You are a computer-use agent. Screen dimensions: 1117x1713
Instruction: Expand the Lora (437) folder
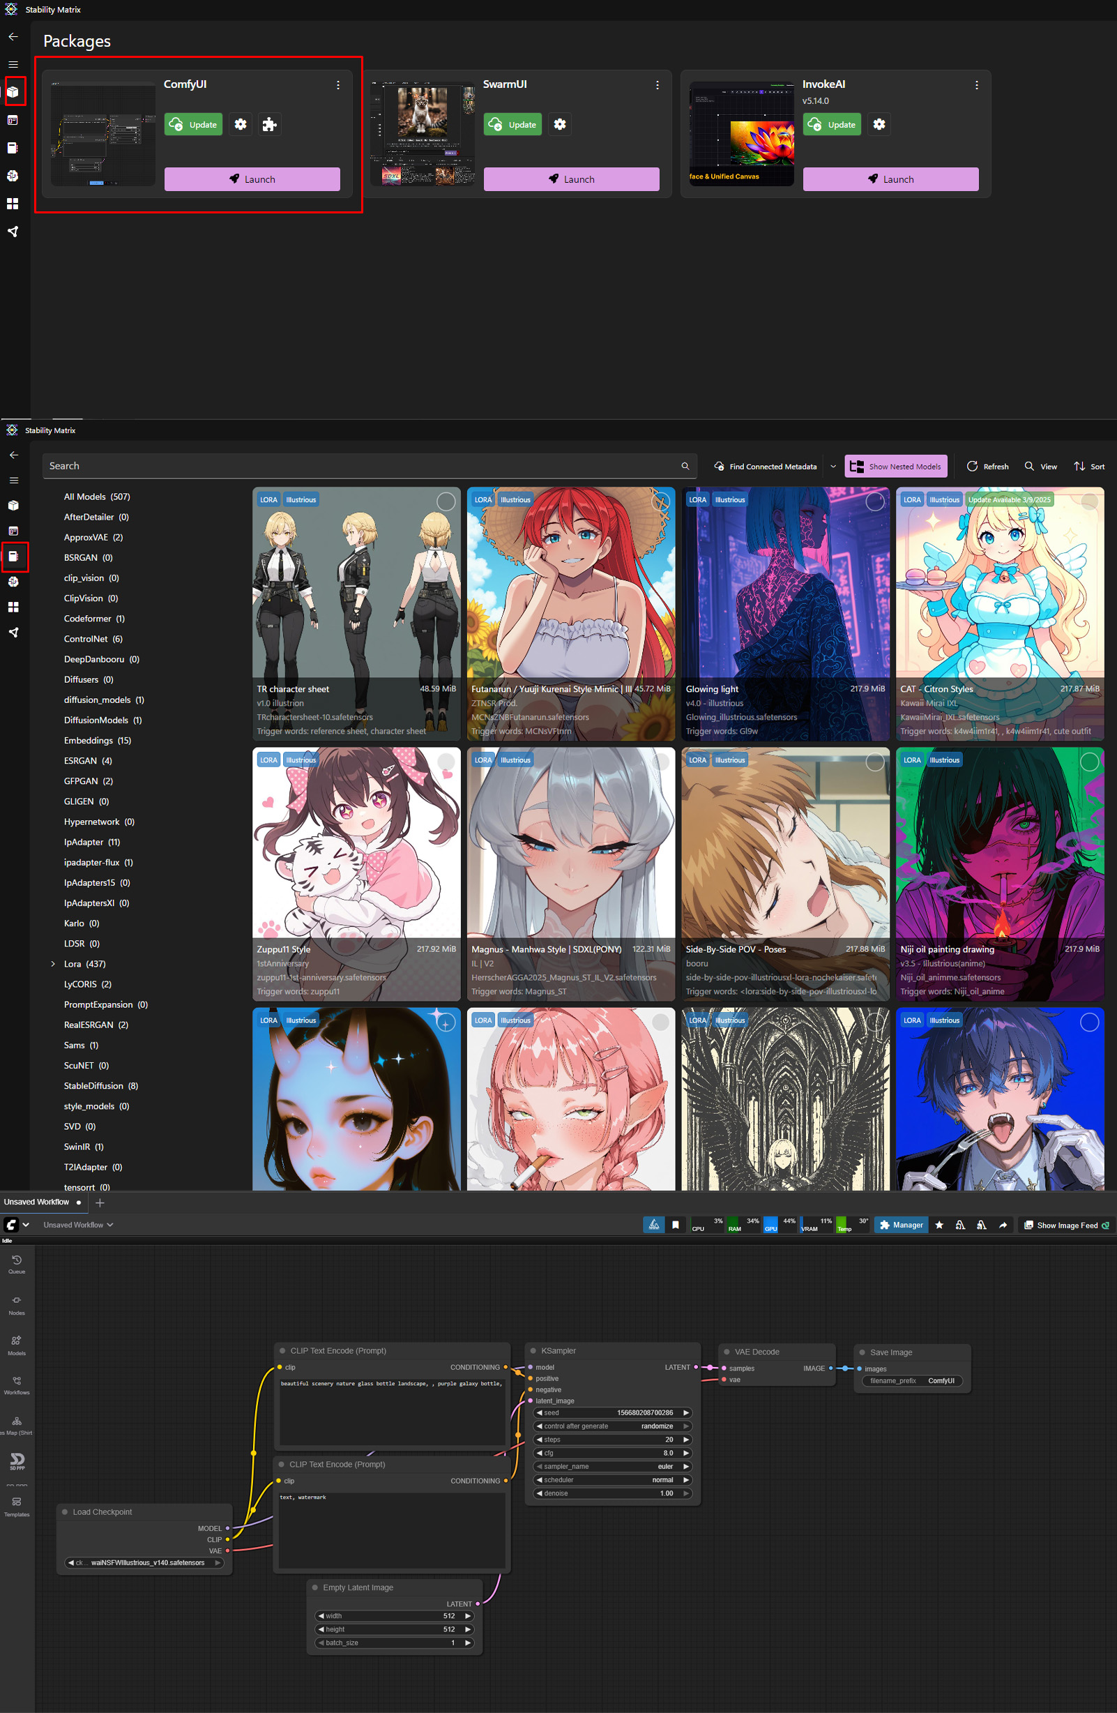point(53,964)
